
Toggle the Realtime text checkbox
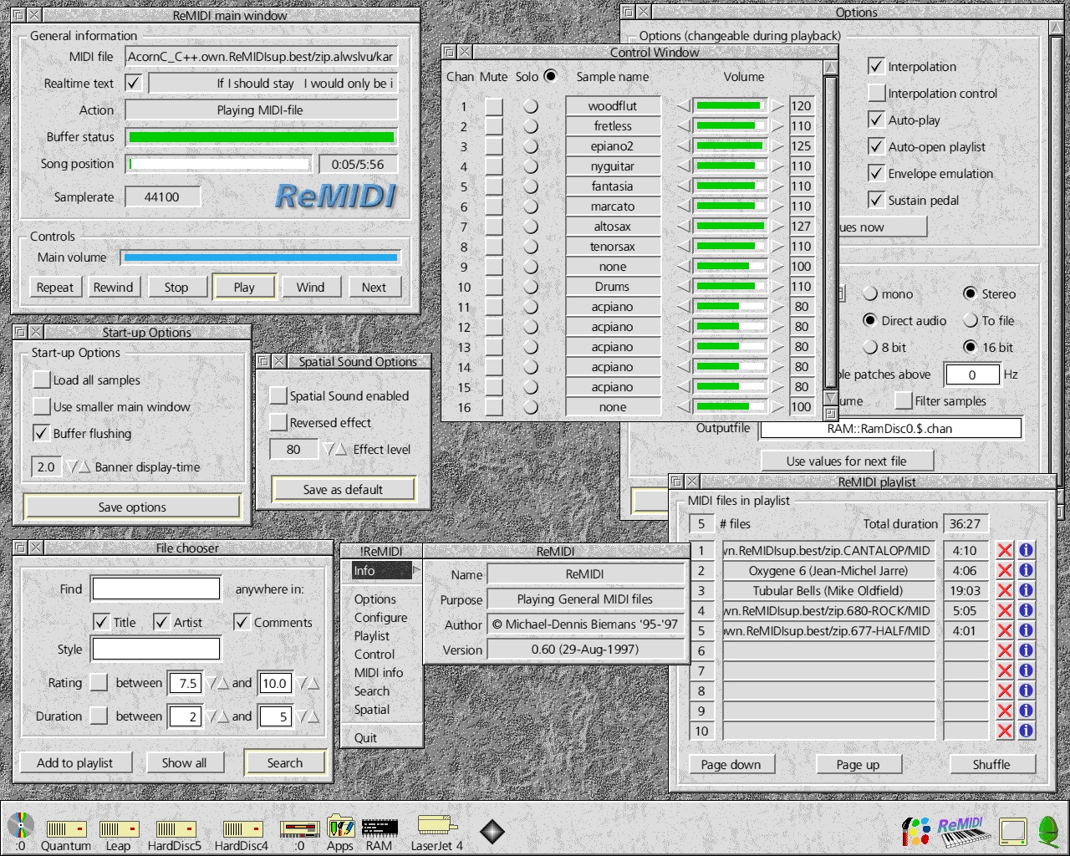(x=134, y=83)
